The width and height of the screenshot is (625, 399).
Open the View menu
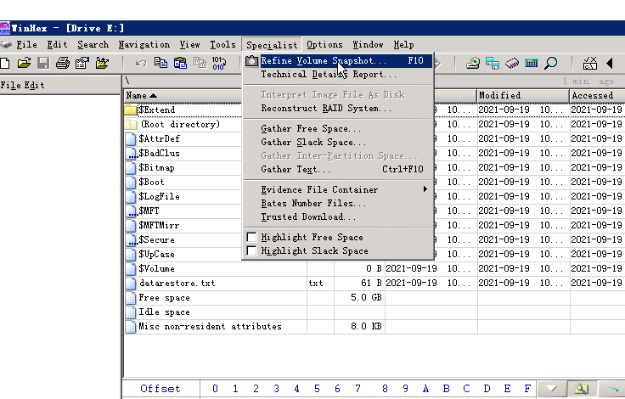pyautogui.click(x=189, y=45)
